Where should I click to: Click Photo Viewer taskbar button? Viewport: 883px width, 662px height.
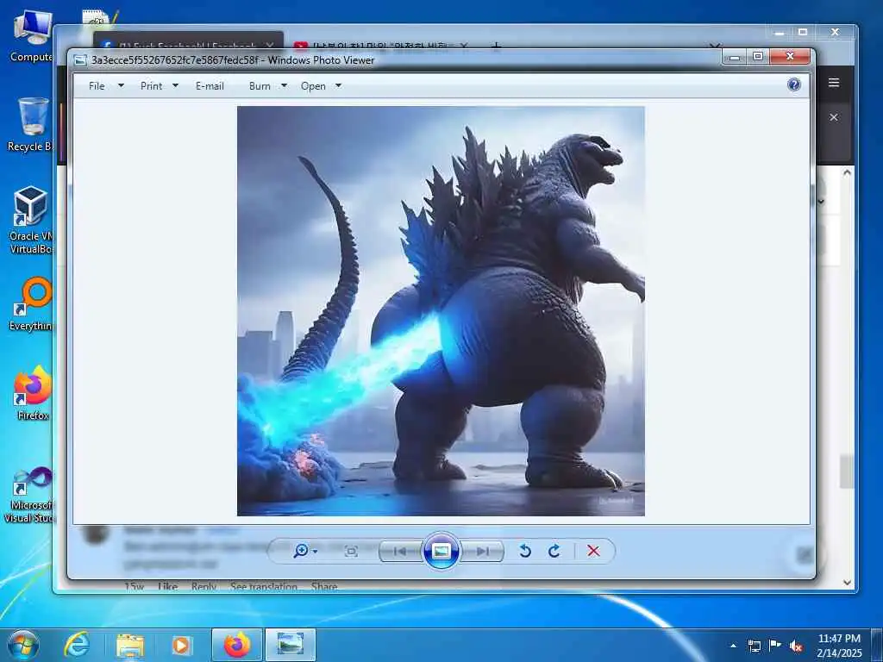(290, 645)
